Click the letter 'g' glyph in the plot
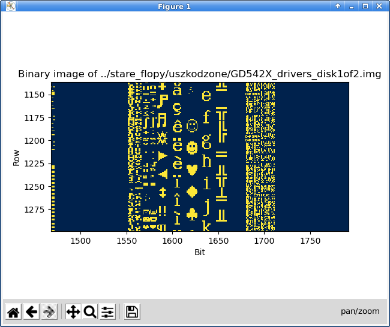The width and height of the screenshot is (390, 327). coord(206,142)
